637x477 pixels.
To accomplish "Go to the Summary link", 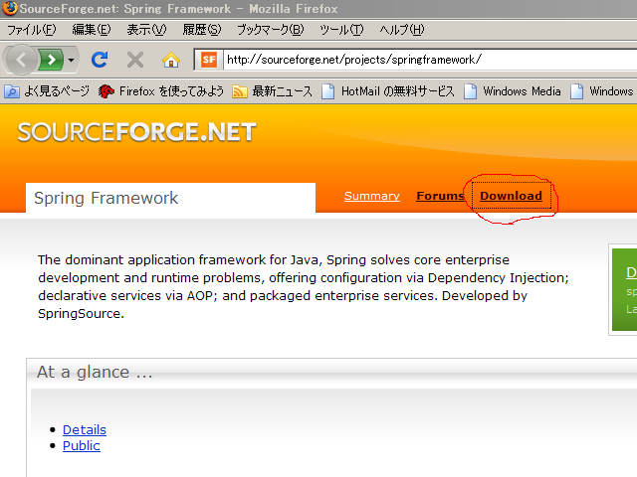I will tap(371, 196).
